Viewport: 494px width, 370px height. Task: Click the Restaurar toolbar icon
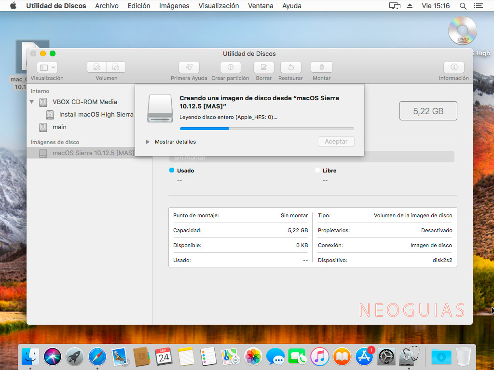pyautogui.click(x=290, y=67)
